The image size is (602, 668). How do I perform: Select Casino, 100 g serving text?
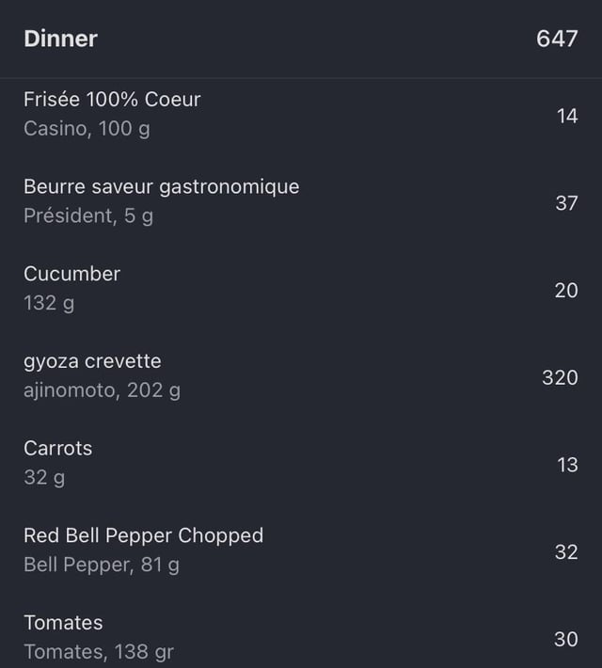pos(87,129)
